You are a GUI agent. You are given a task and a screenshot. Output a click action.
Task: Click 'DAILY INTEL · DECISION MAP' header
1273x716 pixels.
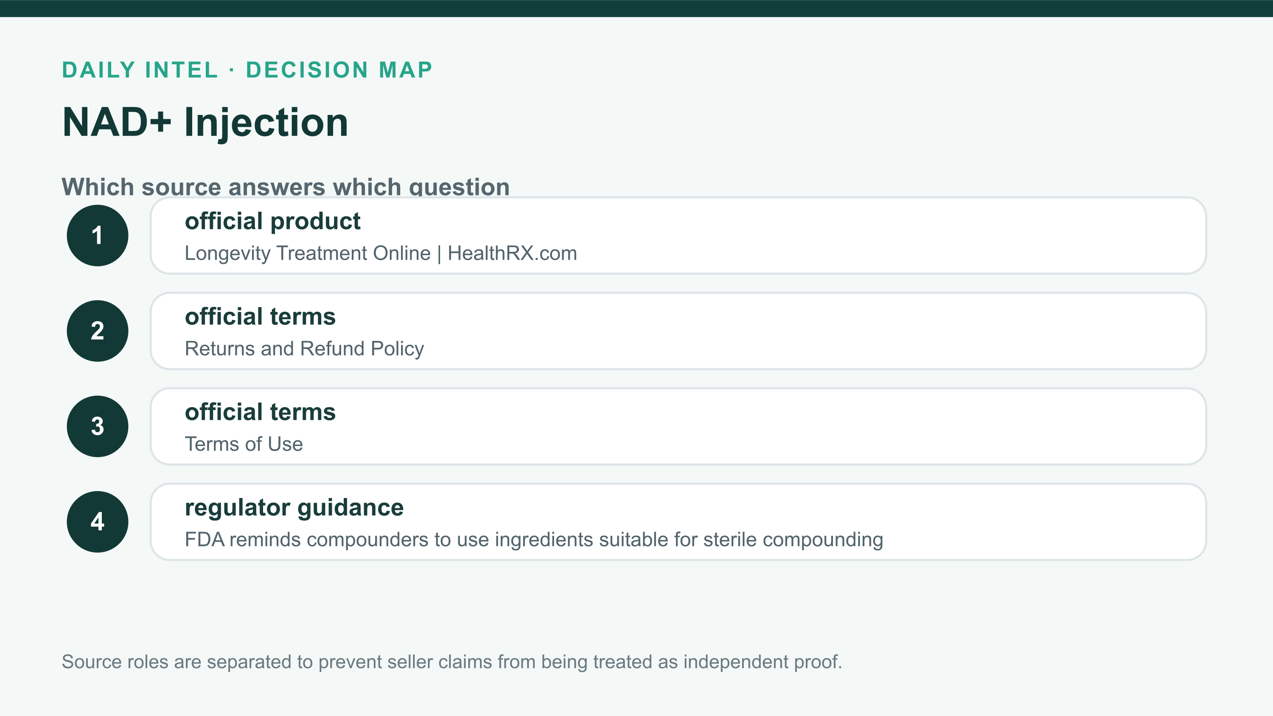pos(247,70)
